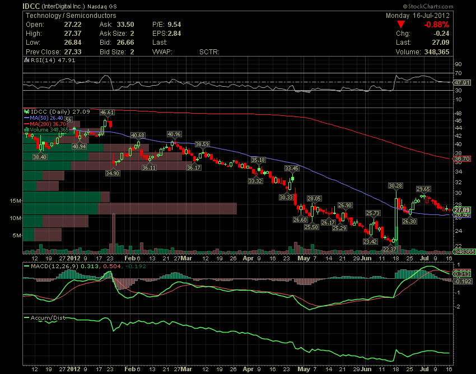
Task: Click the 35.18 high price label
Action: [258, 160]
